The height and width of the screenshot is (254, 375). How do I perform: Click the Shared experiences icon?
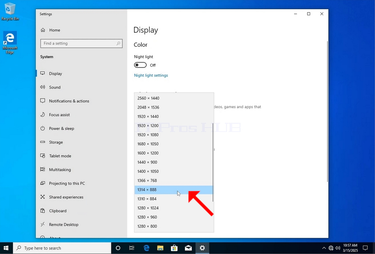(x=42, y=197)
